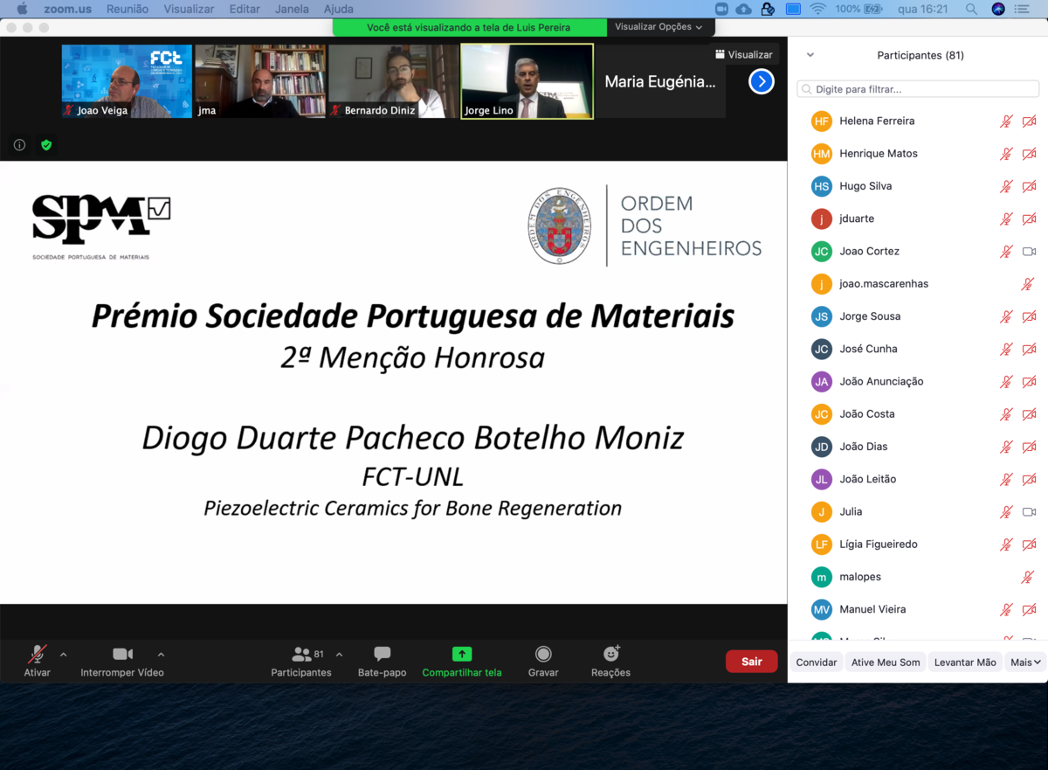This screenshot has width=1048, height=770.
Task: Click Zoom camera icon in menu bar
Action: (721, 9)
